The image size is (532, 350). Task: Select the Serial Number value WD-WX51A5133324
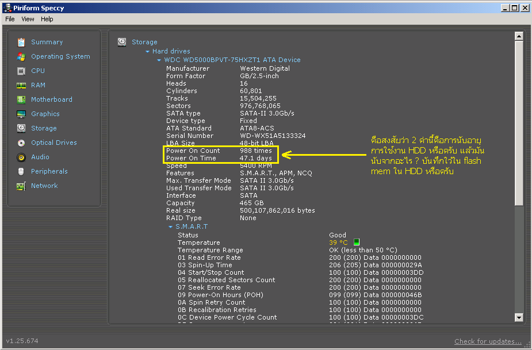pos(273,136)
